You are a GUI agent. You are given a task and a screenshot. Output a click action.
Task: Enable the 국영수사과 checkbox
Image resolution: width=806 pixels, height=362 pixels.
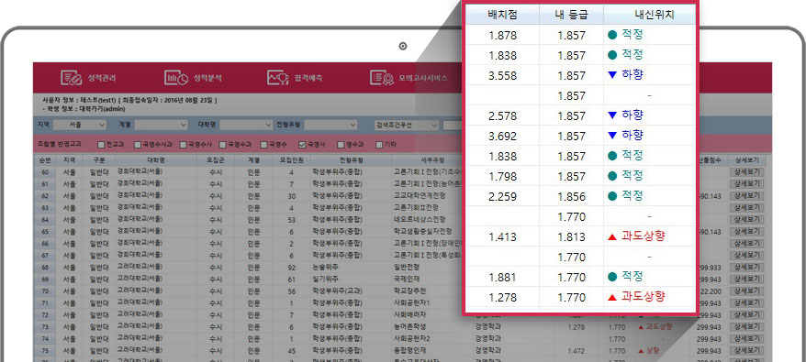point(138,145)
